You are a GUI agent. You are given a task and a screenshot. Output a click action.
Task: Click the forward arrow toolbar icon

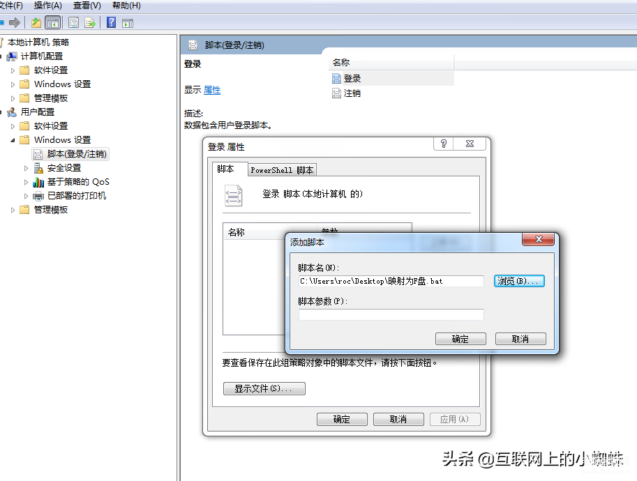pyautogui.click(x=14, y=23)
